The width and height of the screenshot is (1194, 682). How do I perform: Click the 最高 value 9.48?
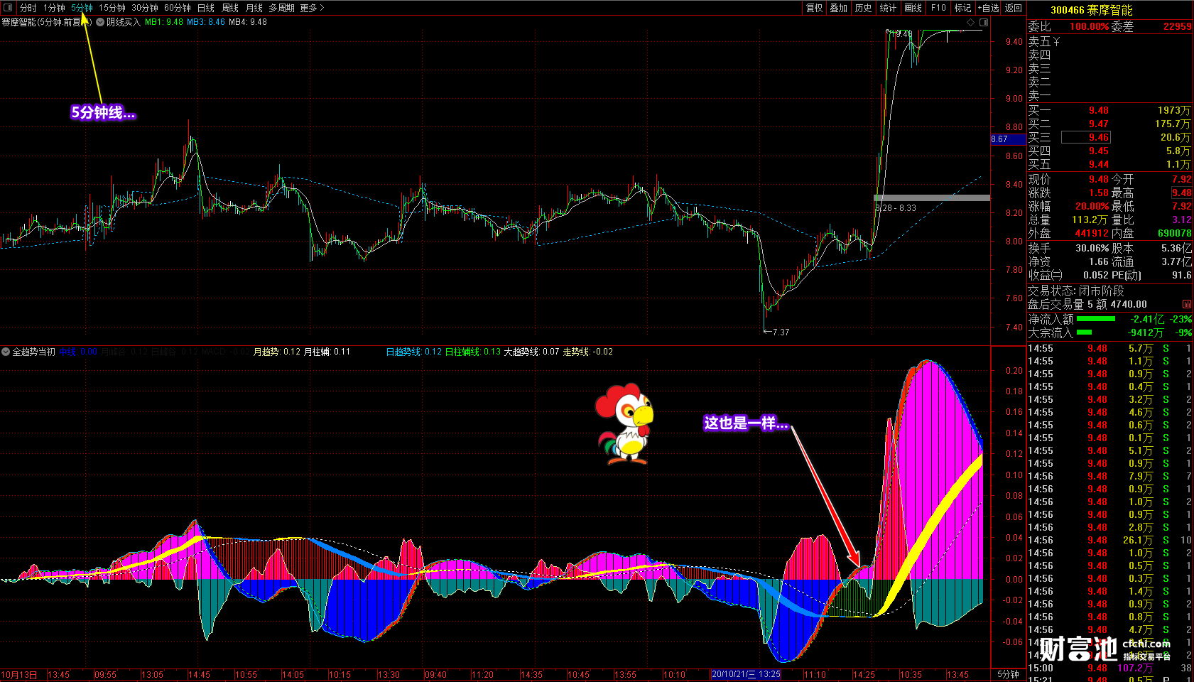tap(1182, 193)
